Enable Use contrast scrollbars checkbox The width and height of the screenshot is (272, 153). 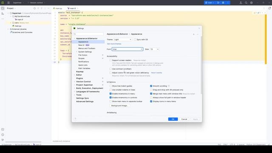[110, 69]
